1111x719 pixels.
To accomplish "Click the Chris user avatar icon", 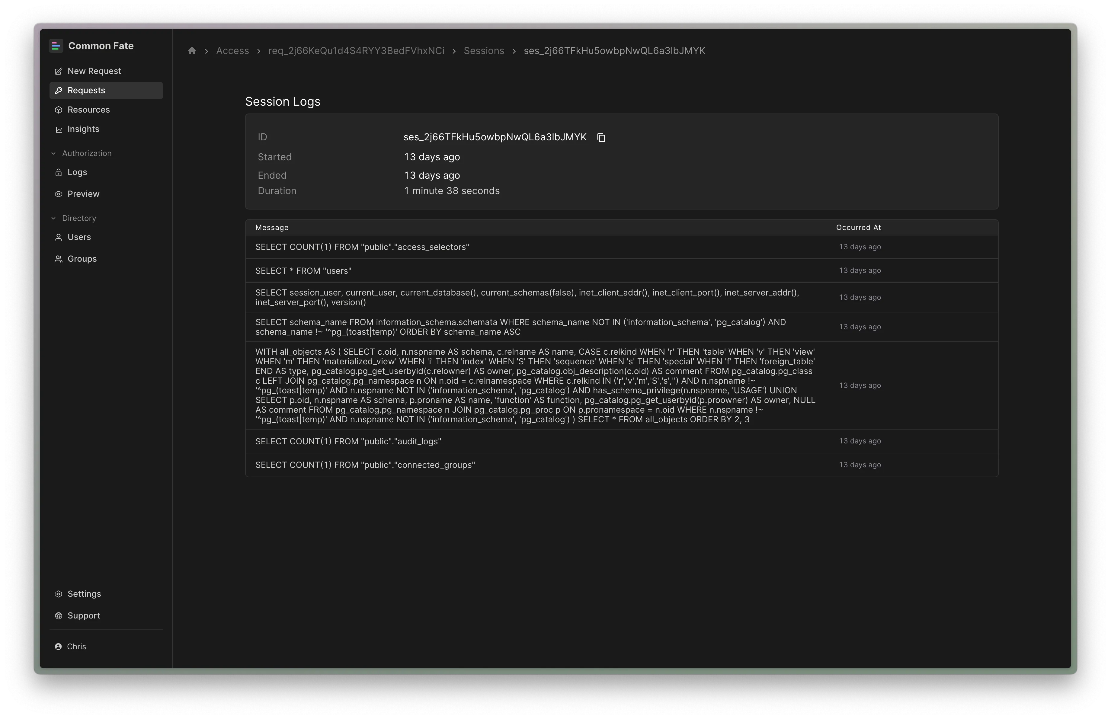I will [58, 647].
